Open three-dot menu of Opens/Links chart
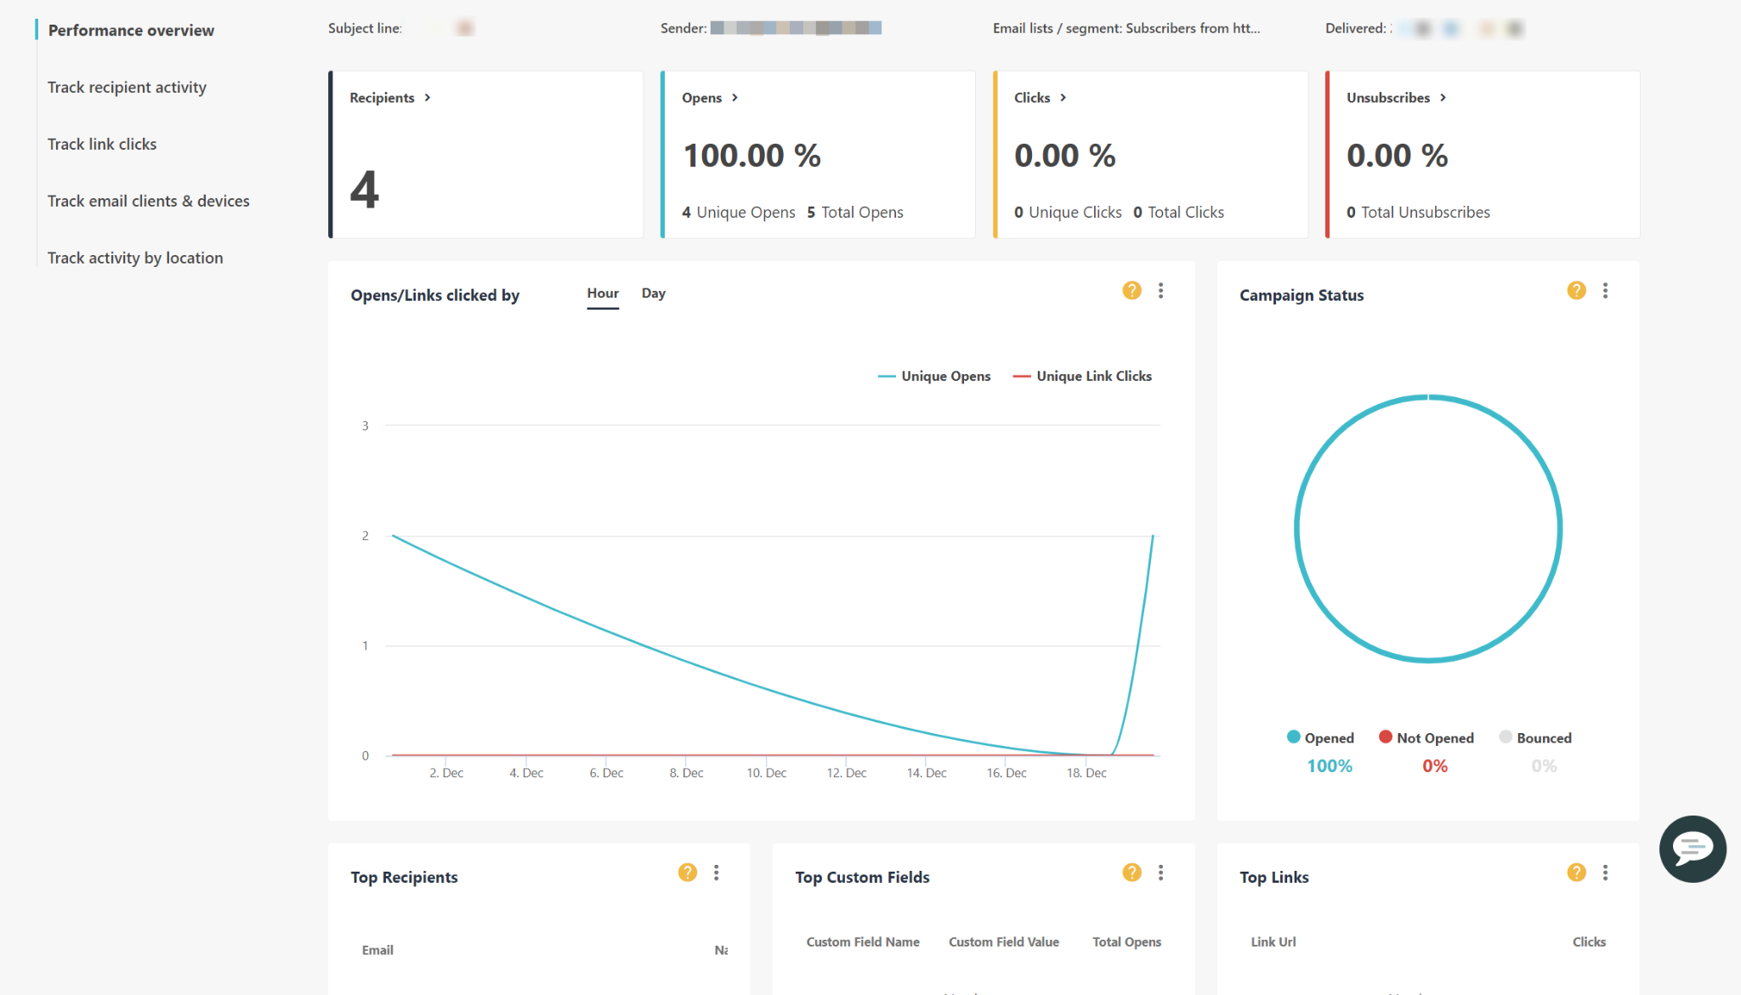The width and height of the screenshot is (1741, 995). coord(1160,291)
